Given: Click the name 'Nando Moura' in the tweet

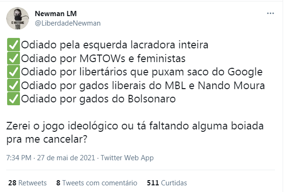Looking at the screenshot, I should coord(231,85).
